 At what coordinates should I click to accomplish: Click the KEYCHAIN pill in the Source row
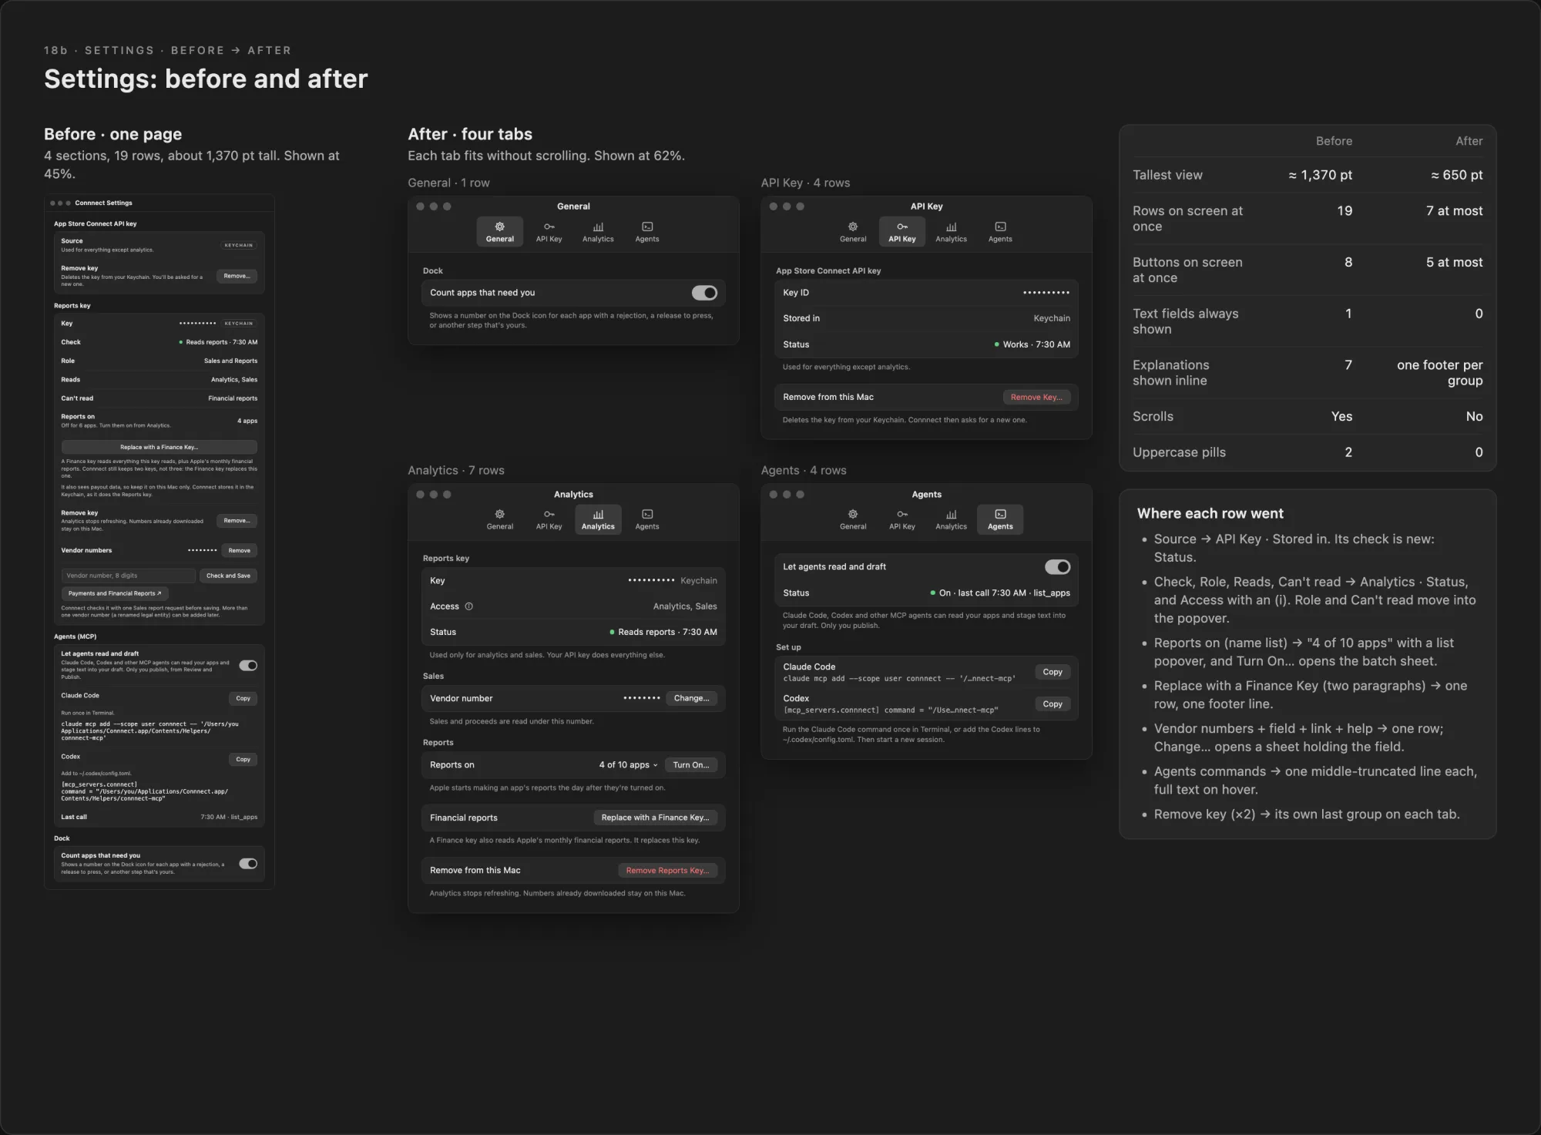click(239, 245)
